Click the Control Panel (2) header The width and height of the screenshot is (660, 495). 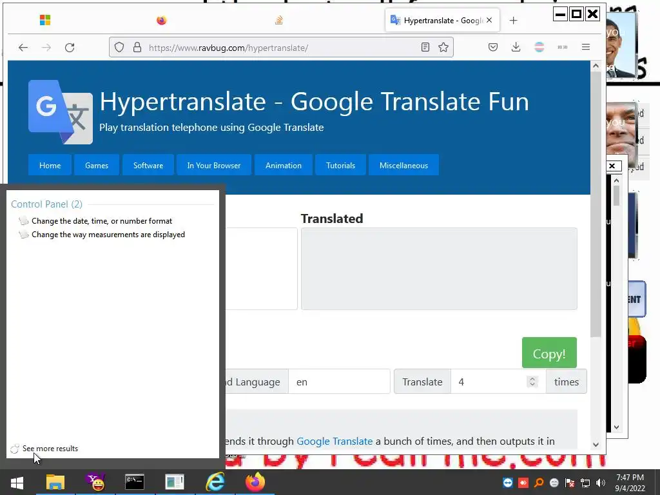[x=46, y=204]
